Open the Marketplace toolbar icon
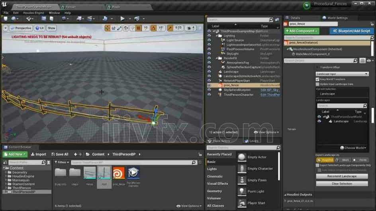The image size is (376, 211). pyautogui.click(x=51, y=18)
